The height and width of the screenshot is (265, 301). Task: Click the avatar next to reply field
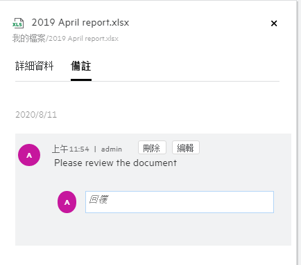pyautogui.click(x=67, y=202)
